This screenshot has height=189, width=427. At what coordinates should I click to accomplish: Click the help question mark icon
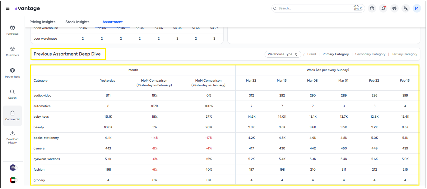372,8
